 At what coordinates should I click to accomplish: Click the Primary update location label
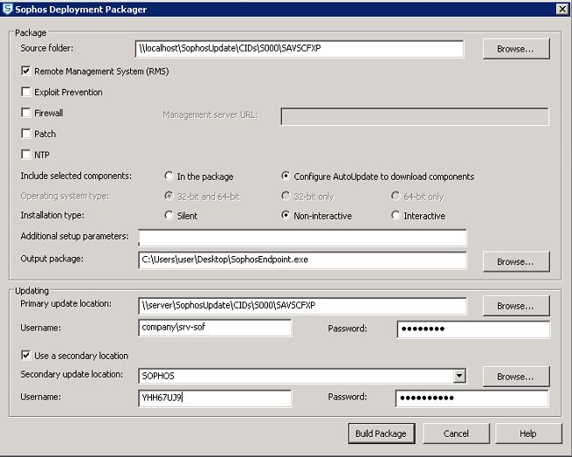coord(66,304)
